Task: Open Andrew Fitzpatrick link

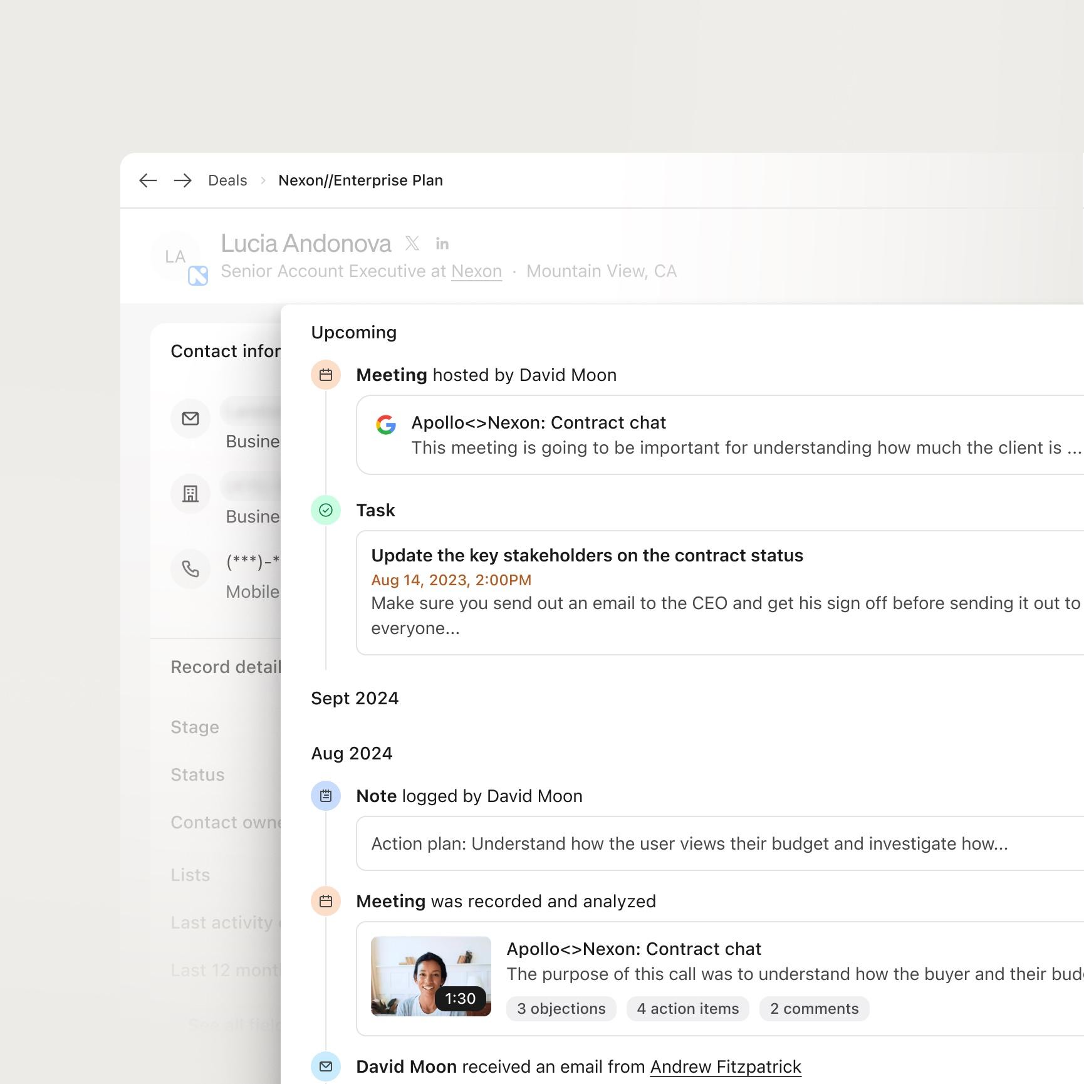Action: [x=726, y=1066]
